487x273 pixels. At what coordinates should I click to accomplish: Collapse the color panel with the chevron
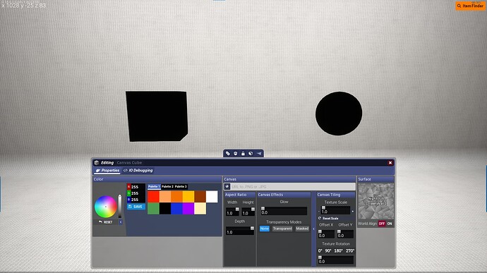[121, 222]
